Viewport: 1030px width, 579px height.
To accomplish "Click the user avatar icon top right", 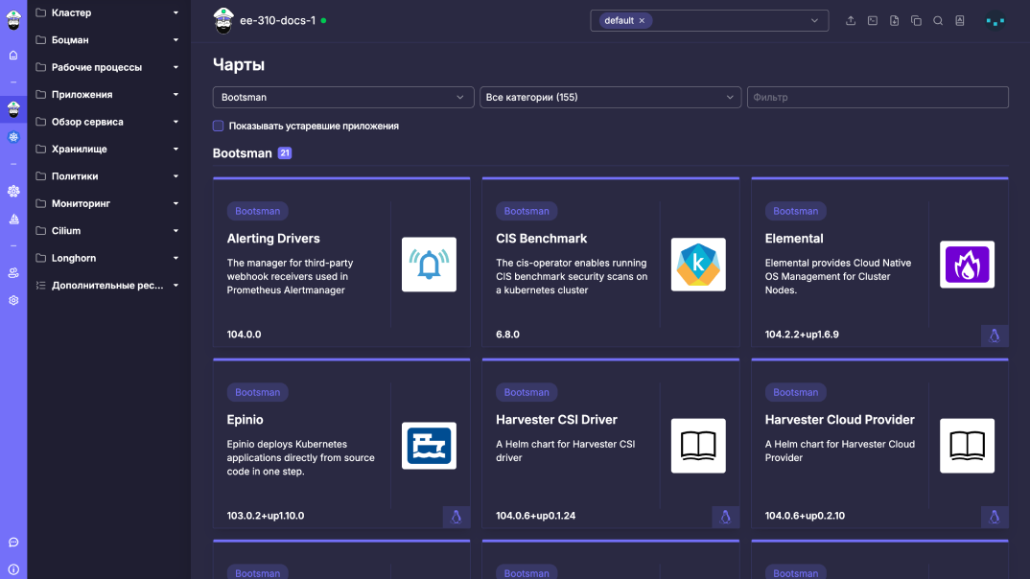I will [x=995, y=21].
